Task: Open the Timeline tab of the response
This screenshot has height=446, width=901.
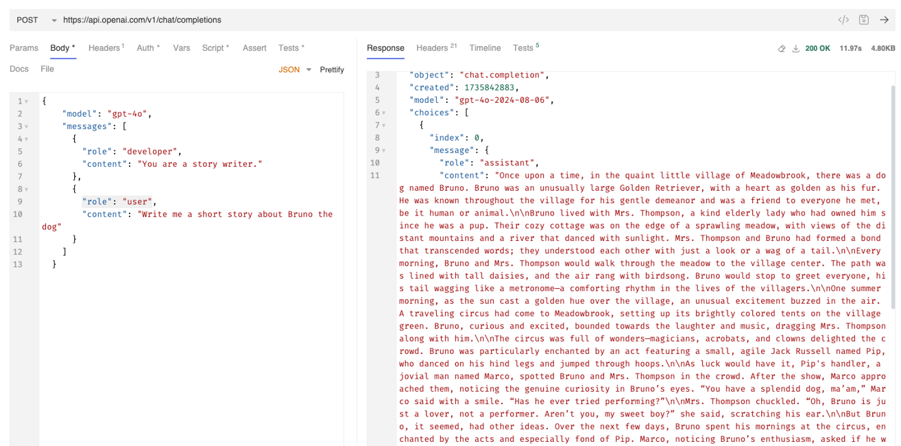Action: (x=485, y=48)
